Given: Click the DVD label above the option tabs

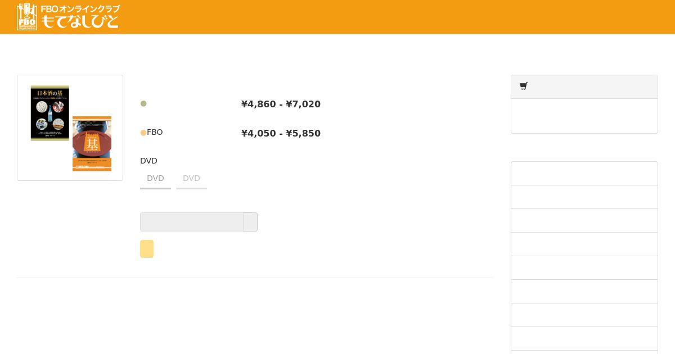Looking at the screenshot, I should click(148, 161).
